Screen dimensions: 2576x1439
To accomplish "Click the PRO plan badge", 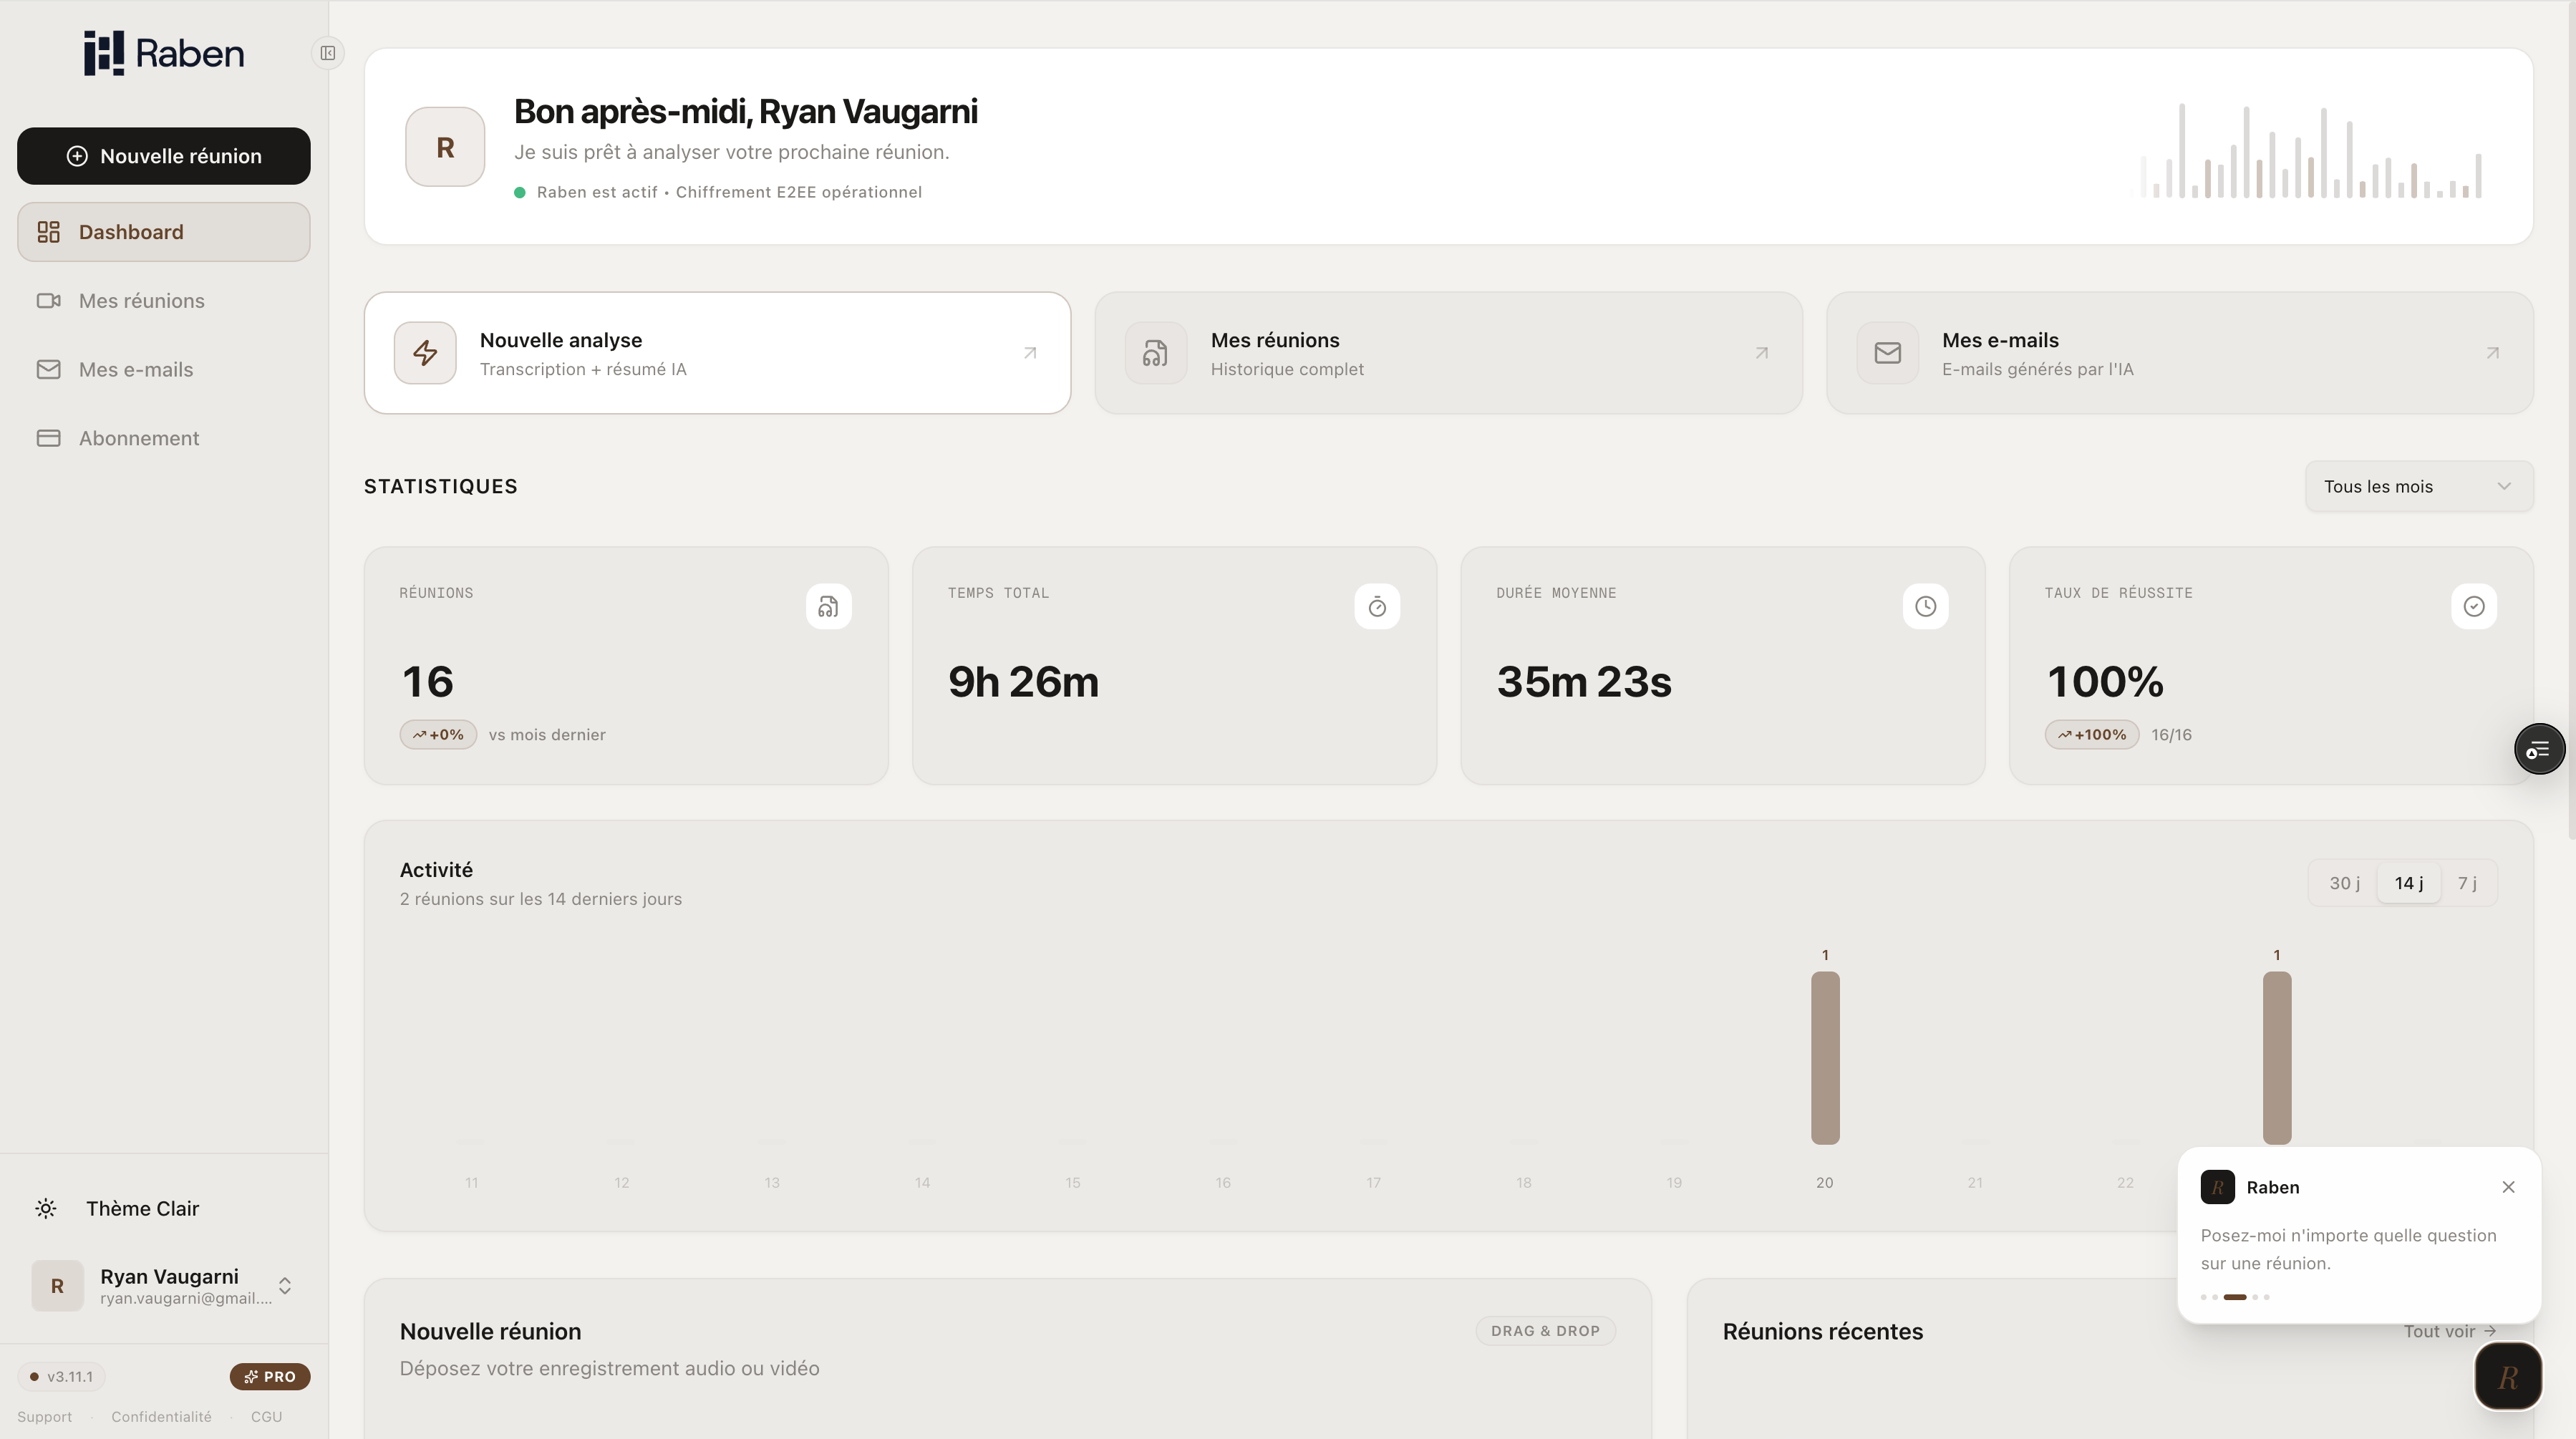I will 270,1377.
